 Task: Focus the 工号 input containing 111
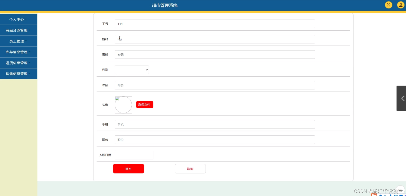pyautogui.click(x=215, y=24)
